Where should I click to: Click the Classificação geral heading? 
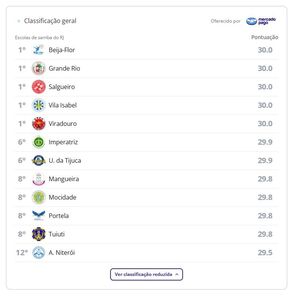50,21
